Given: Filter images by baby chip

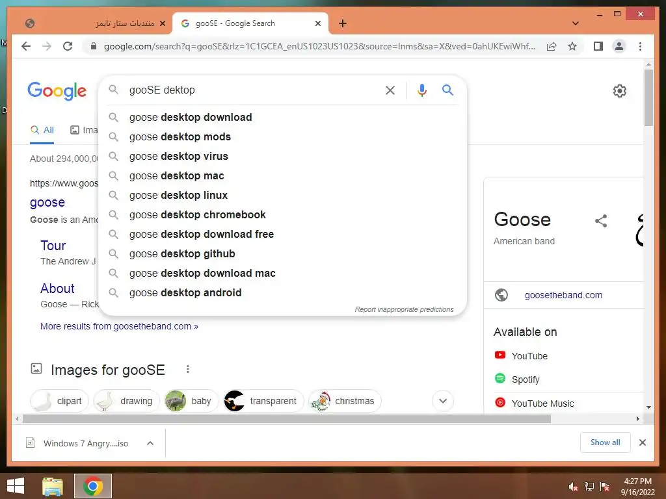Looking at the screenshot, I should (x=191, y=401).
